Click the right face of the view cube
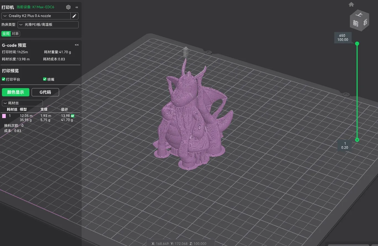 coord(365,23)
